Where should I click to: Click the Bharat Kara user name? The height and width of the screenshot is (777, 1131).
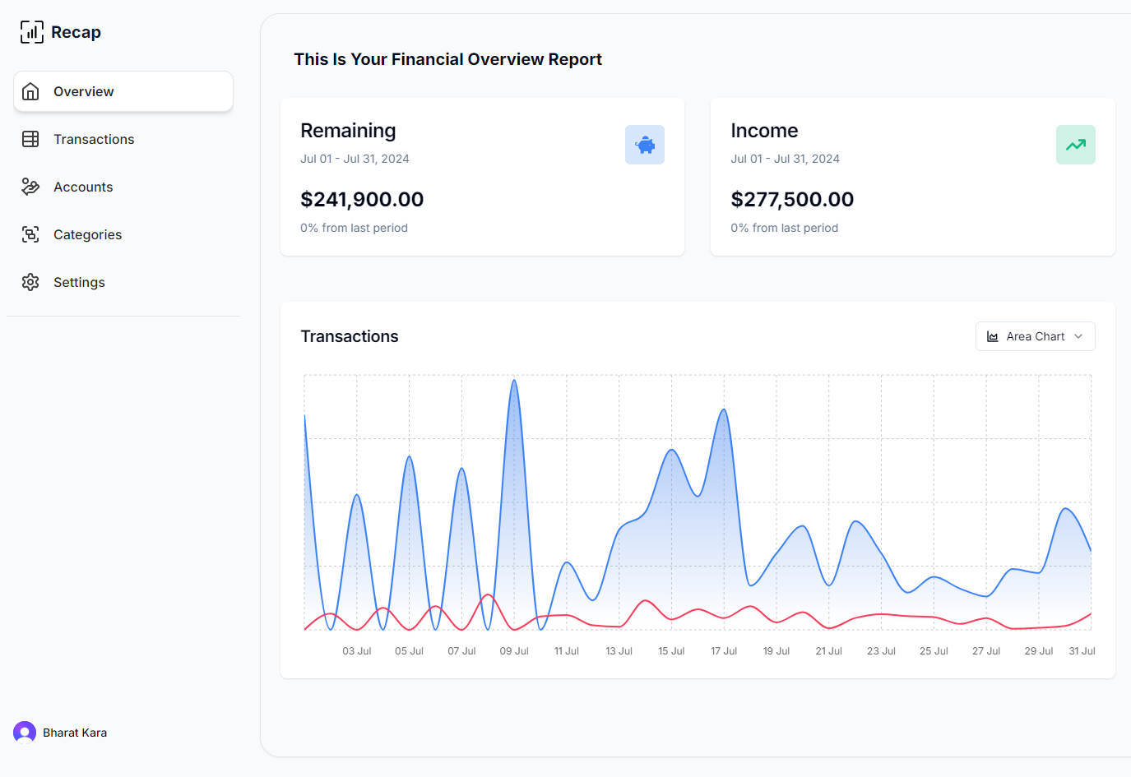(75, 733)
